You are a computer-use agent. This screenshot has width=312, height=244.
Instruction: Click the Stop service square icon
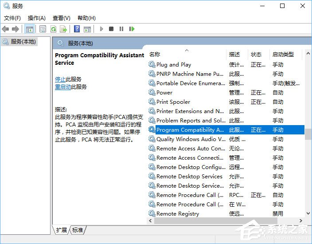click(x=111, y=29)
